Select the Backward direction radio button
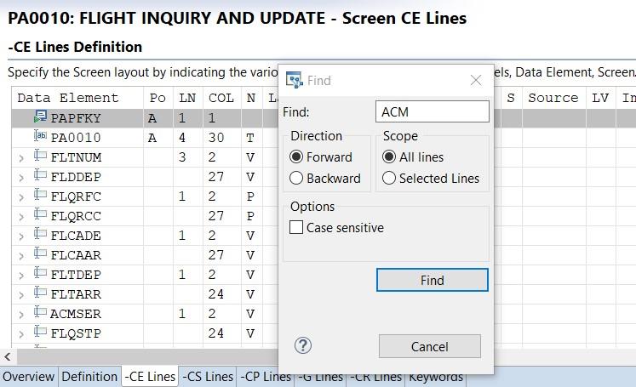The width and height of the screenshot is (636, 387). point(297,179)
